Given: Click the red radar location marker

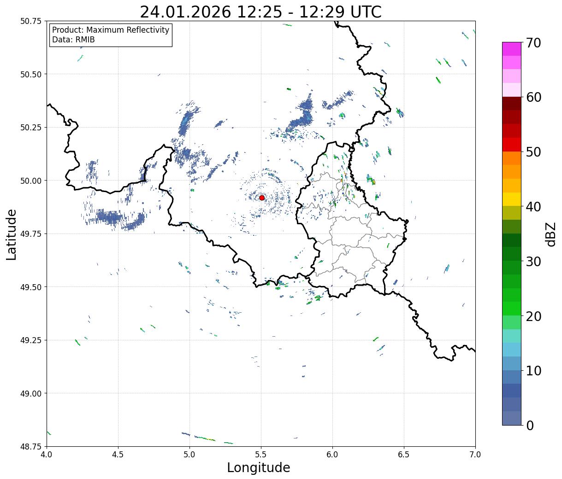Looking at the screenshot, I should coord(262,198).
